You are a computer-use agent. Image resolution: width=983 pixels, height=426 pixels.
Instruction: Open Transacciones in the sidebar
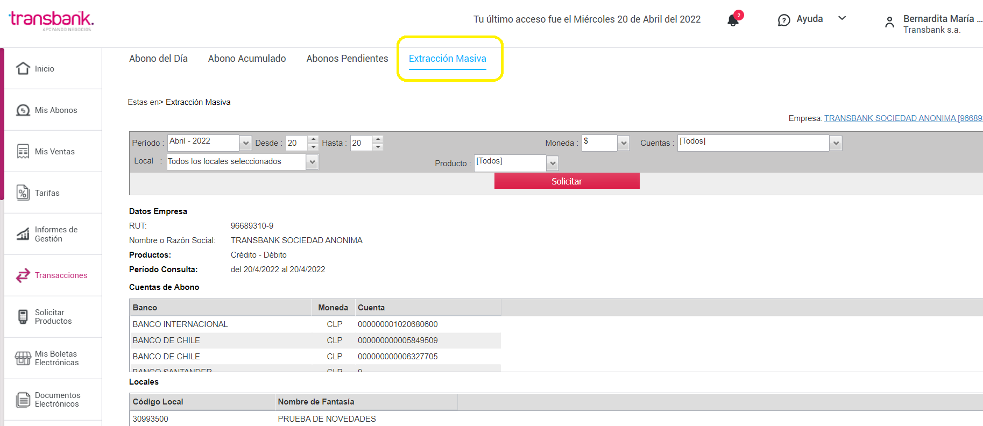pos(61,275)
